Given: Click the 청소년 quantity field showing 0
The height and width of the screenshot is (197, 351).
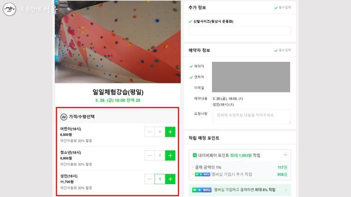Looking at the screenshot, I should point(160,155).
